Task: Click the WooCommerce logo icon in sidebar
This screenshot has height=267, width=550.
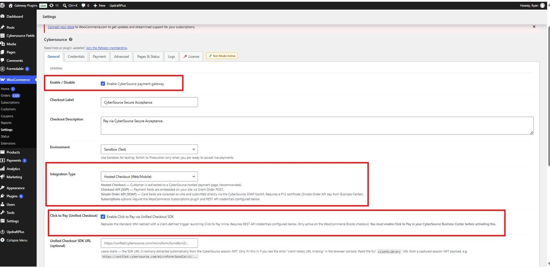Action: tap(2, 80)
